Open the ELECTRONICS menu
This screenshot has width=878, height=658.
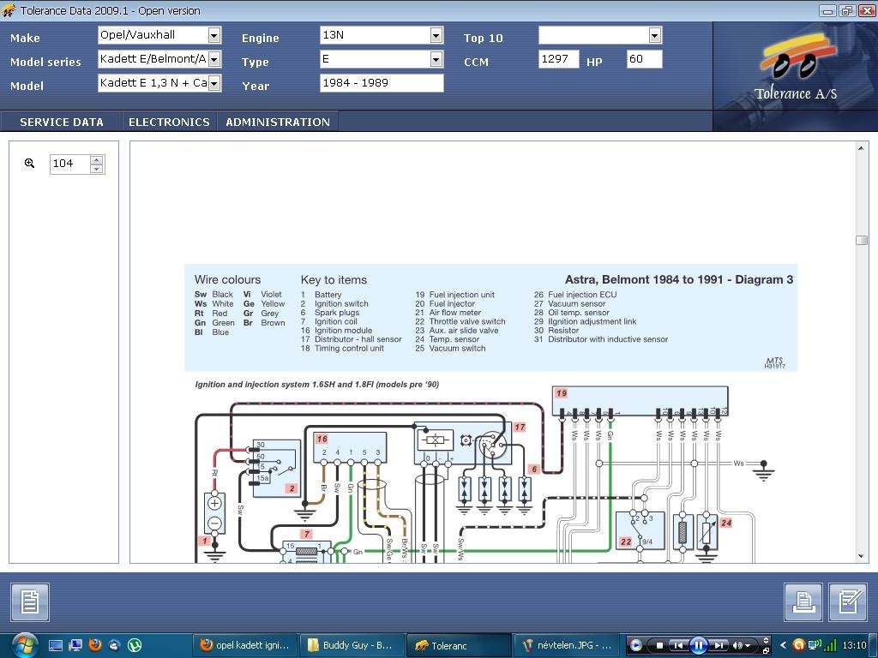point(169,122)
